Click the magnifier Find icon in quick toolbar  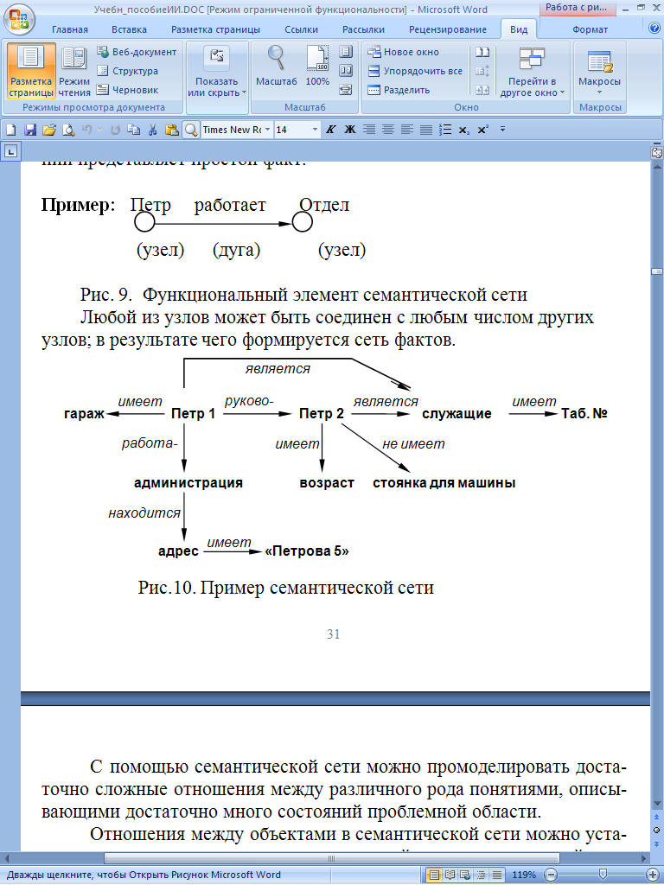pos(191,130)
